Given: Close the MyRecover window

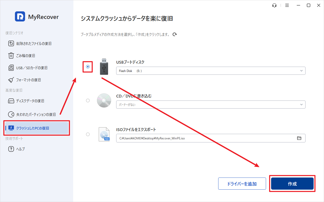Looking at the screenshot, I should (x=319, y=5).
